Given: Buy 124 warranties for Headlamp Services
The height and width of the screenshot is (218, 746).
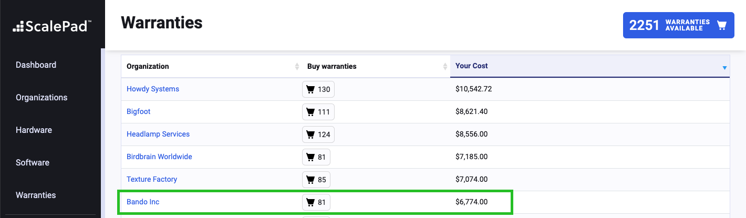Looking at the screenshot, I should 318,134.
